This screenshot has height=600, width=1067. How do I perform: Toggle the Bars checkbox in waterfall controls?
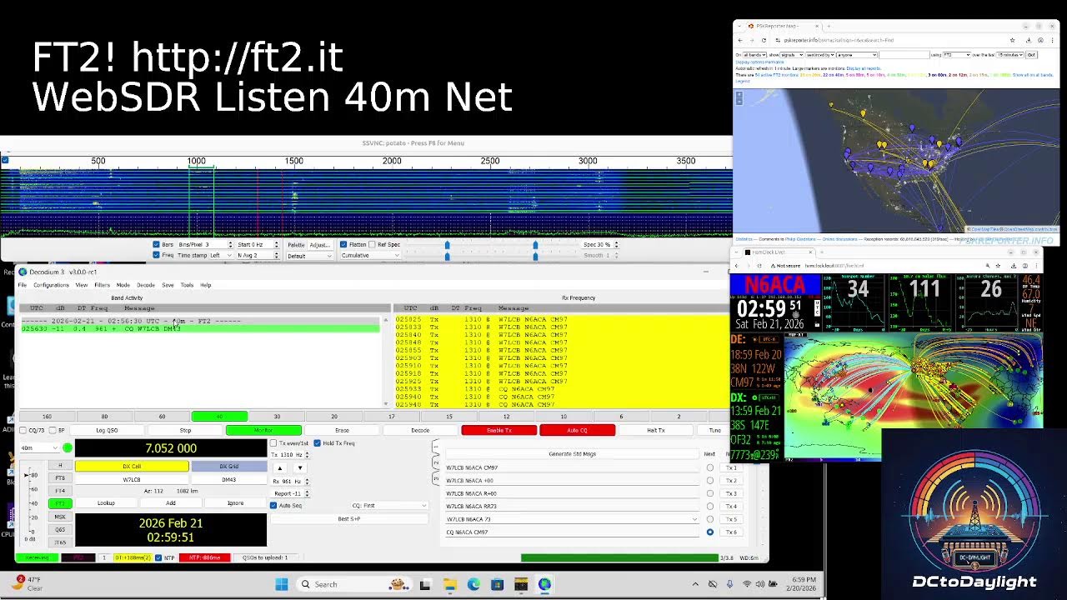tap(156, 245)
